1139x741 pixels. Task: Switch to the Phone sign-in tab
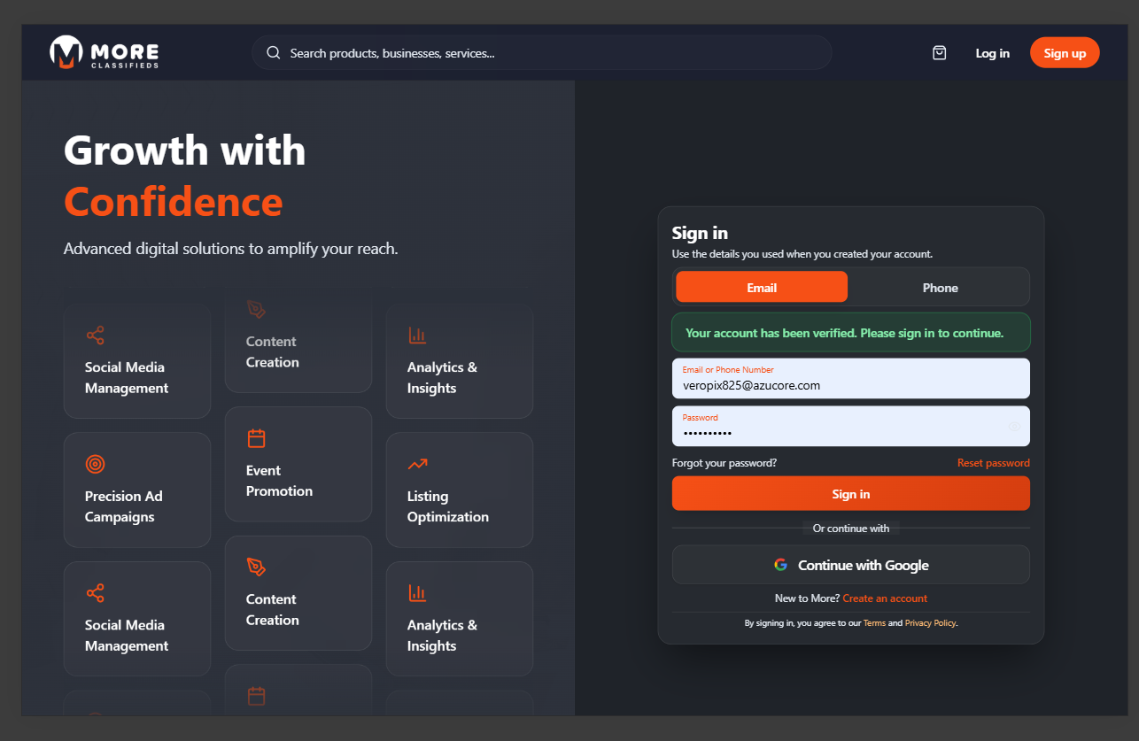pyautogui.click(x=940, y=288)
